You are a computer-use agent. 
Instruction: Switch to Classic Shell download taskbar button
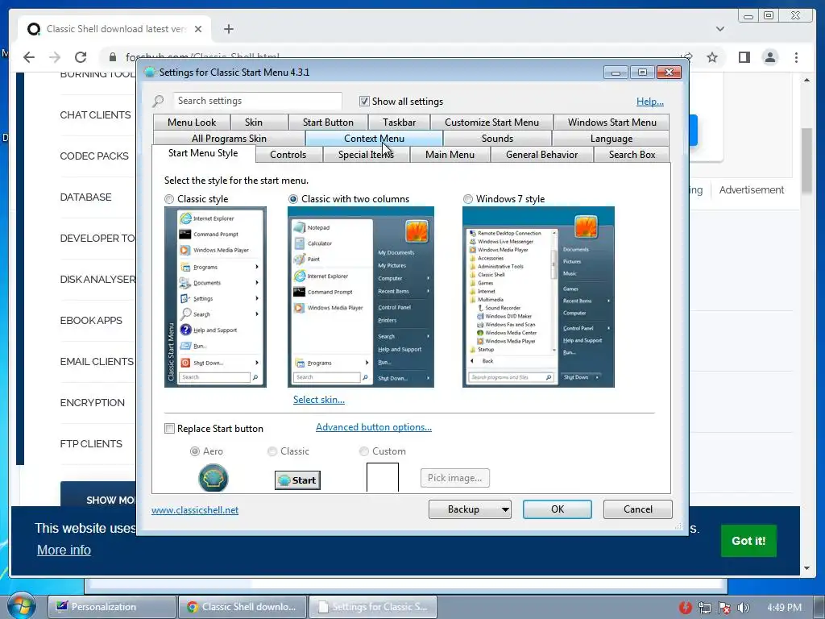(242, 607)
